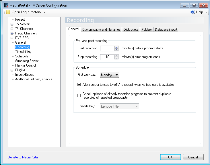Select DVB EPG in the tree
Viewport: 210px width, 165px height.
tap(22, 38)
